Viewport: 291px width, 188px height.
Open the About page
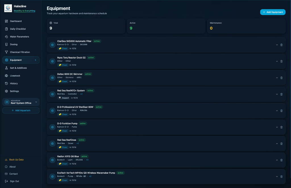click(11, 167)
